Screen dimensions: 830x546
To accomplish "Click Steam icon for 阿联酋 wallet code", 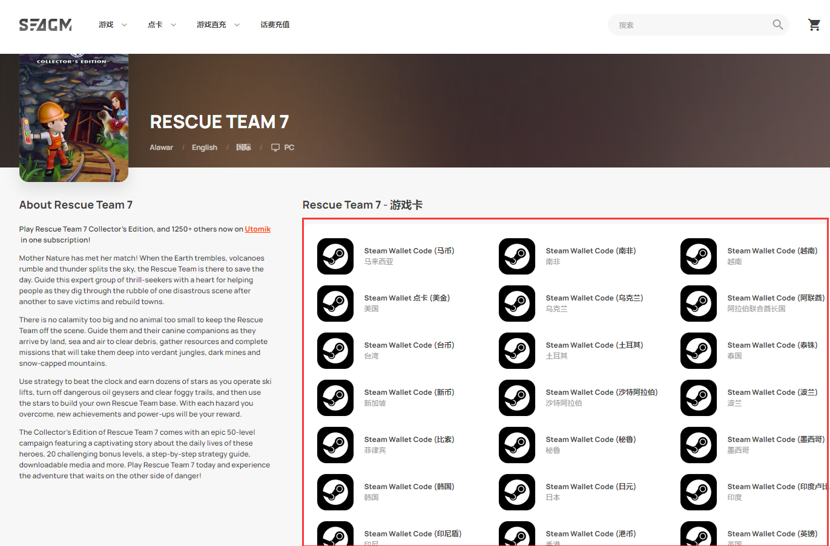I will coord(699,304).
